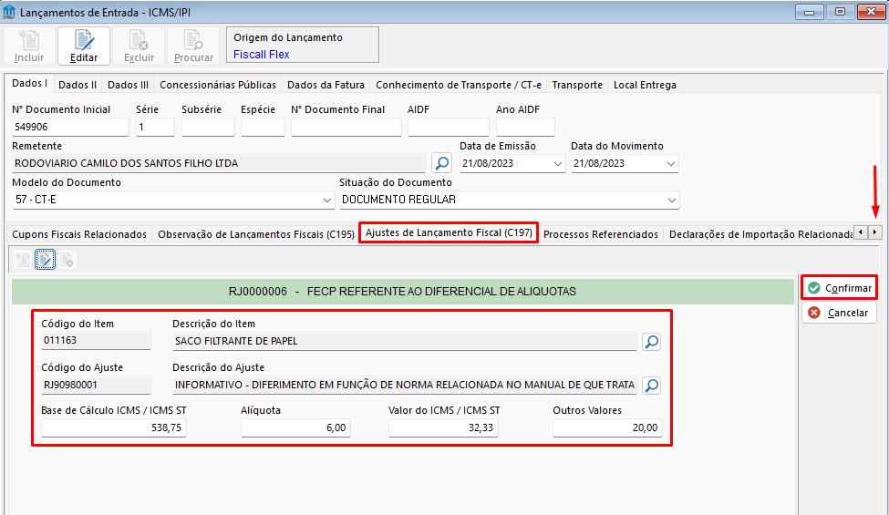Open Cupons Fiscais Relacionados sub-tab

coord(79,234)
